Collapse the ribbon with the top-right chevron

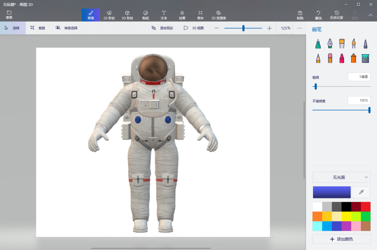click(370, 15)
